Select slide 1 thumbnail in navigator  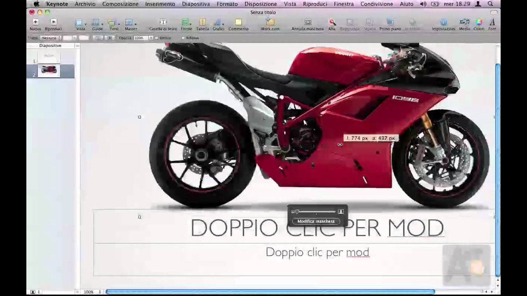[49, 56]
